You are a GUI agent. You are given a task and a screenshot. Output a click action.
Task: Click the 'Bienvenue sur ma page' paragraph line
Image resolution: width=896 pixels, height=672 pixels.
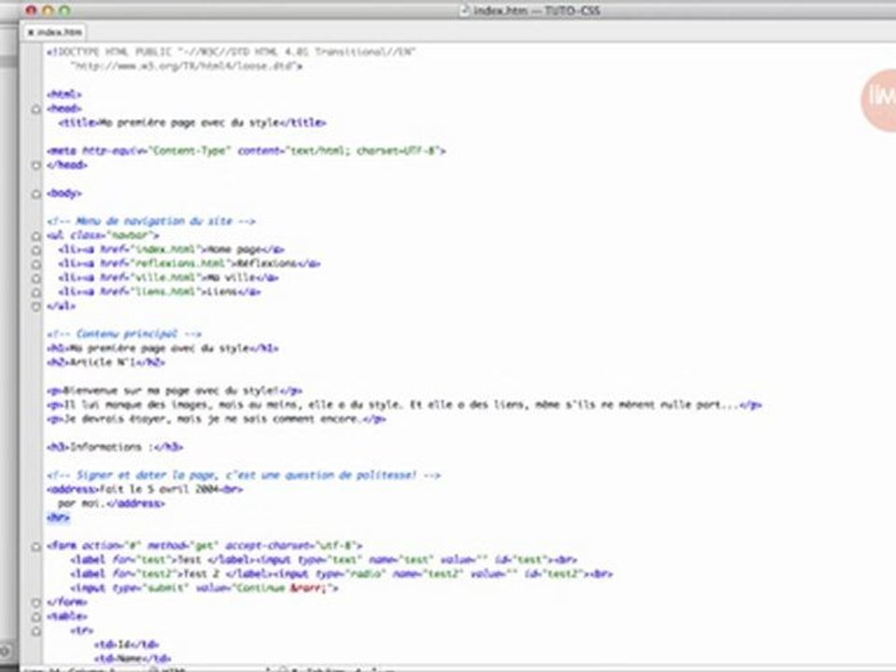[175, 391]
